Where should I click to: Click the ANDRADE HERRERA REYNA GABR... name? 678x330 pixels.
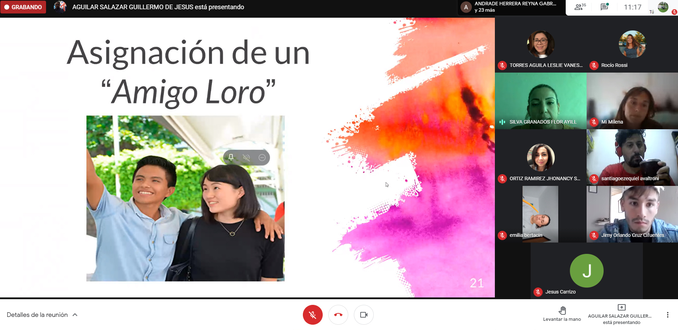coord(515,4)
